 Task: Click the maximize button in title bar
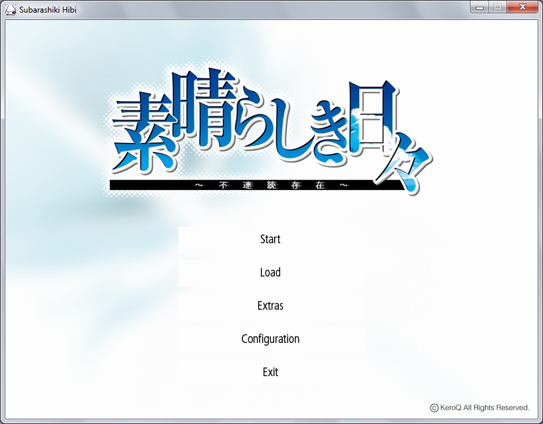(x=498, y=7)
